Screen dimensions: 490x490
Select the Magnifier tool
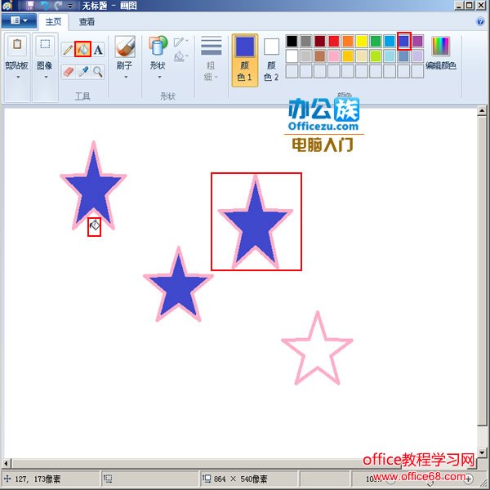point(98,72)
